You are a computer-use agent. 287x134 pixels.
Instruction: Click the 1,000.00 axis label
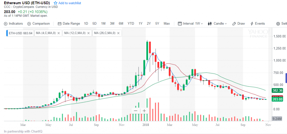[x=279, y=60]
